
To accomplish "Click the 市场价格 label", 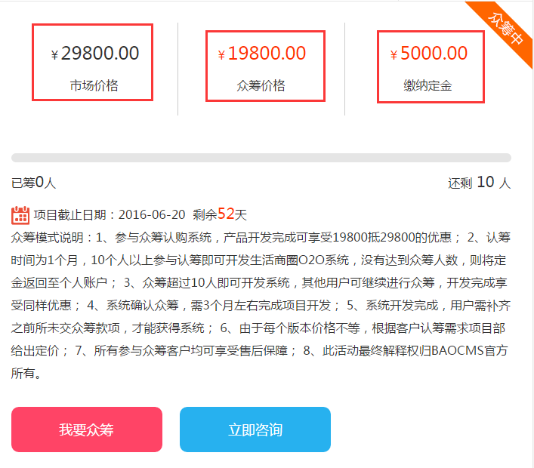I will click(x=94, y=85).
